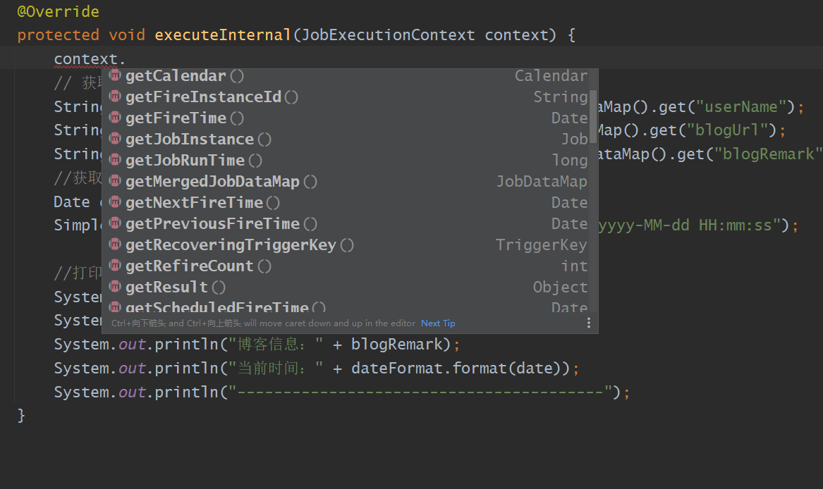The width and height of the screenshot is (823, 489).
Task: Click method icon beside getFireInstanceId()
Action: pyautogui.click(x=116, y=97)
